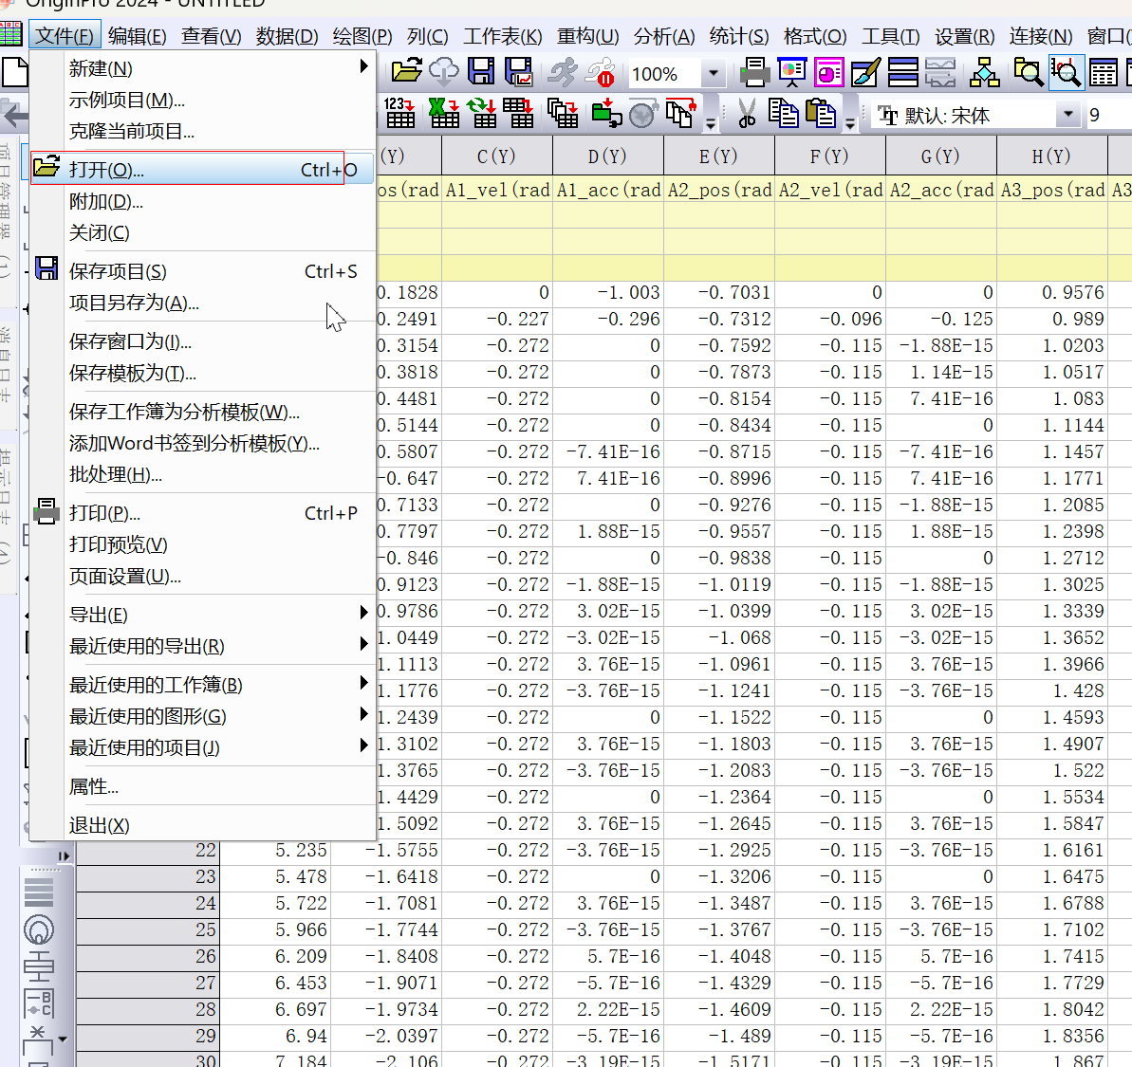Click the re-import green arrows icon
The image size is (1132, 1067).
point(481,113)
